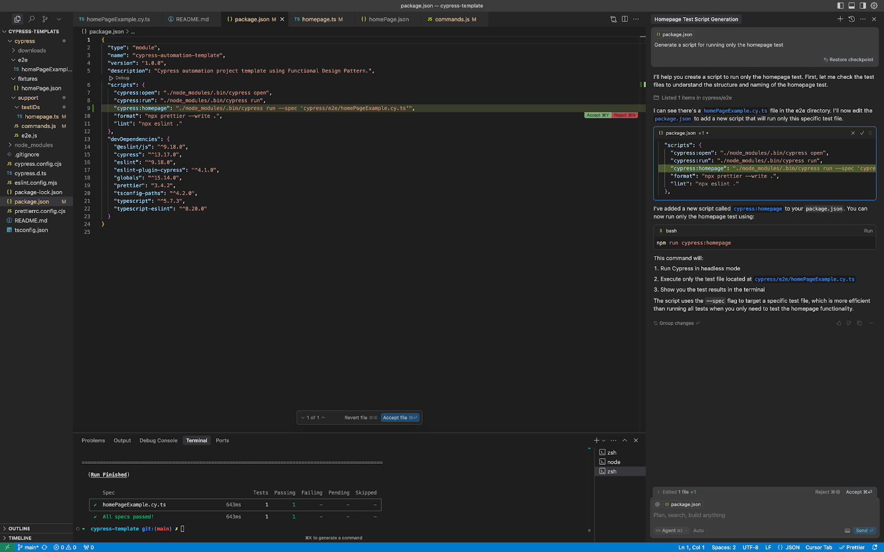Open the Problems panel tab
This screenshot has height=552, width=884.
click(x=93, y=440)
